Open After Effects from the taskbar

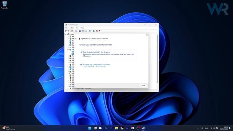(x=127, y=128)
